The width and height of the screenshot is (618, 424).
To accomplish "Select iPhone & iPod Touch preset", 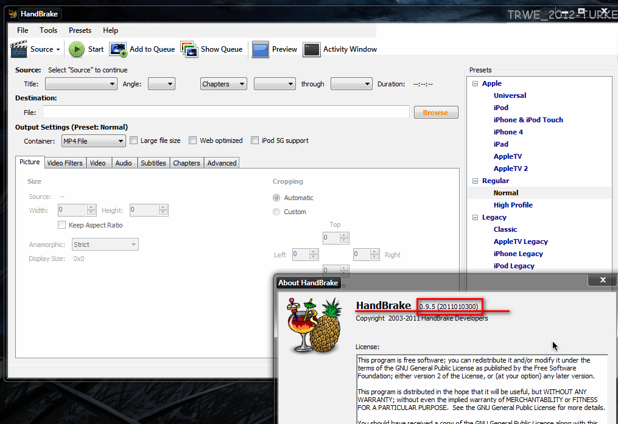I will pyautogui.click(x=528, y=120).
